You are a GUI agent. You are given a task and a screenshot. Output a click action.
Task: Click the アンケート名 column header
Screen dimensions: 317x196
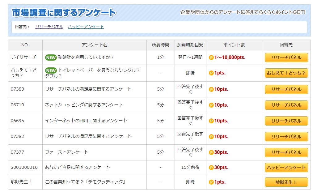(95, 45)
